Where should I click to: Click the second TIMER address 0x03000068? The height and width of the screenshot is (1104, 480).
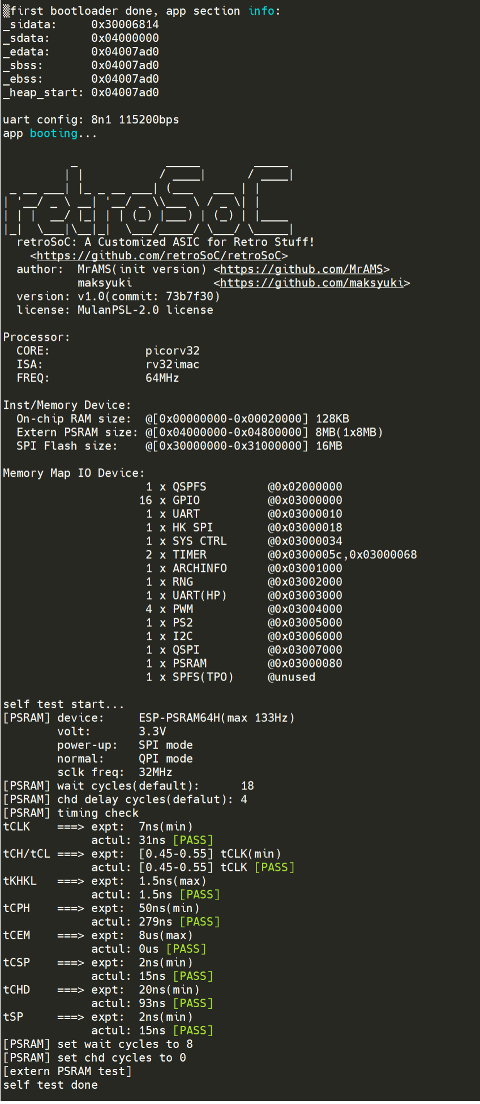coord(383,555)
